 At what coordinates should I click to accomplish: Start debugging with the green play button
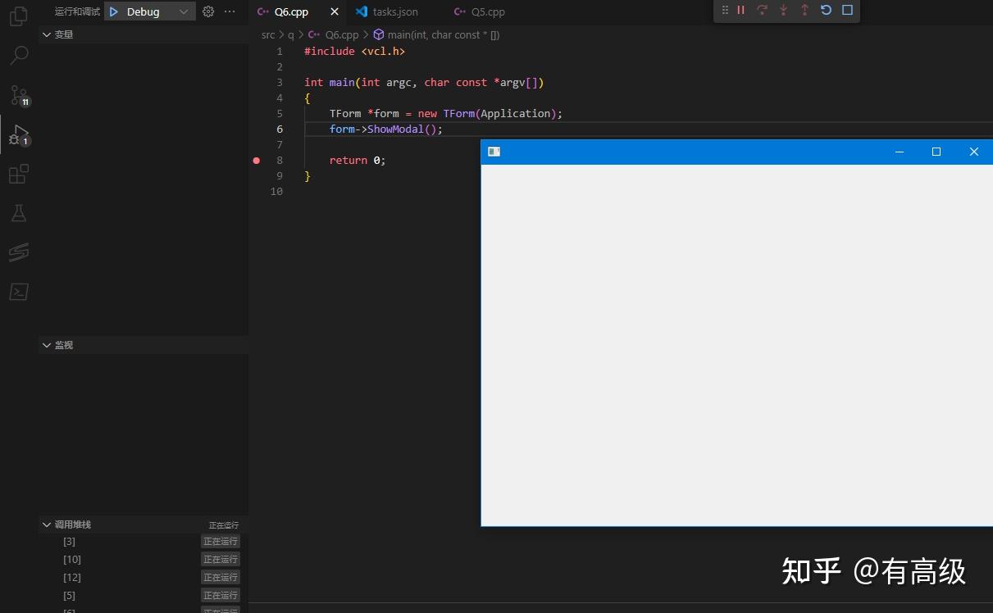click(x=114, y=11)
